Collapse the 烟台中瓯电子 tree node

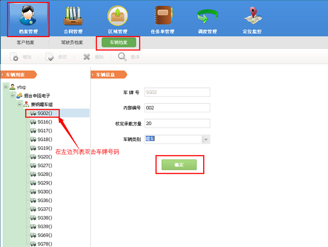pos(12,96)
